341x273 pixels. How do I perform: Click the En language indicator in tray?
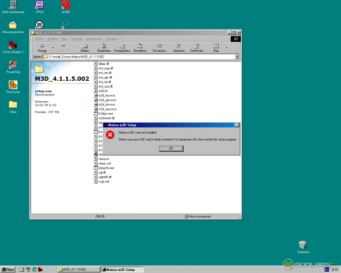click(x=327, y=270)
